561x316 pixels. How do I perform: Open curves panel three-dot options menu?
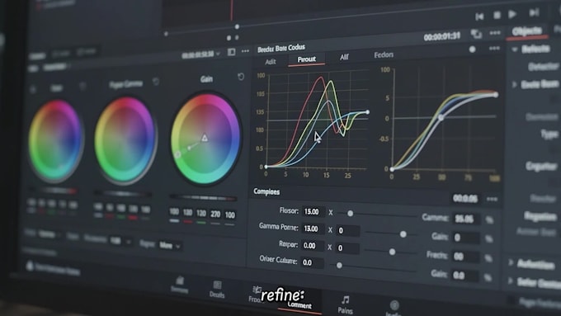[494, 49]
